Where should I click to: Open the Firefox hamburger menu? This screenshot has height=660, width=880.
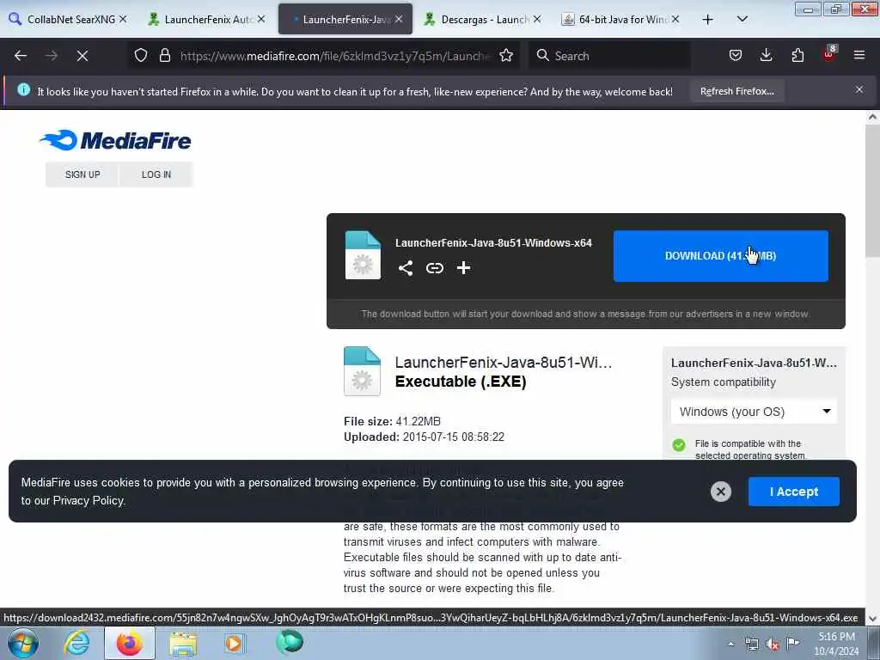(859, 55)
